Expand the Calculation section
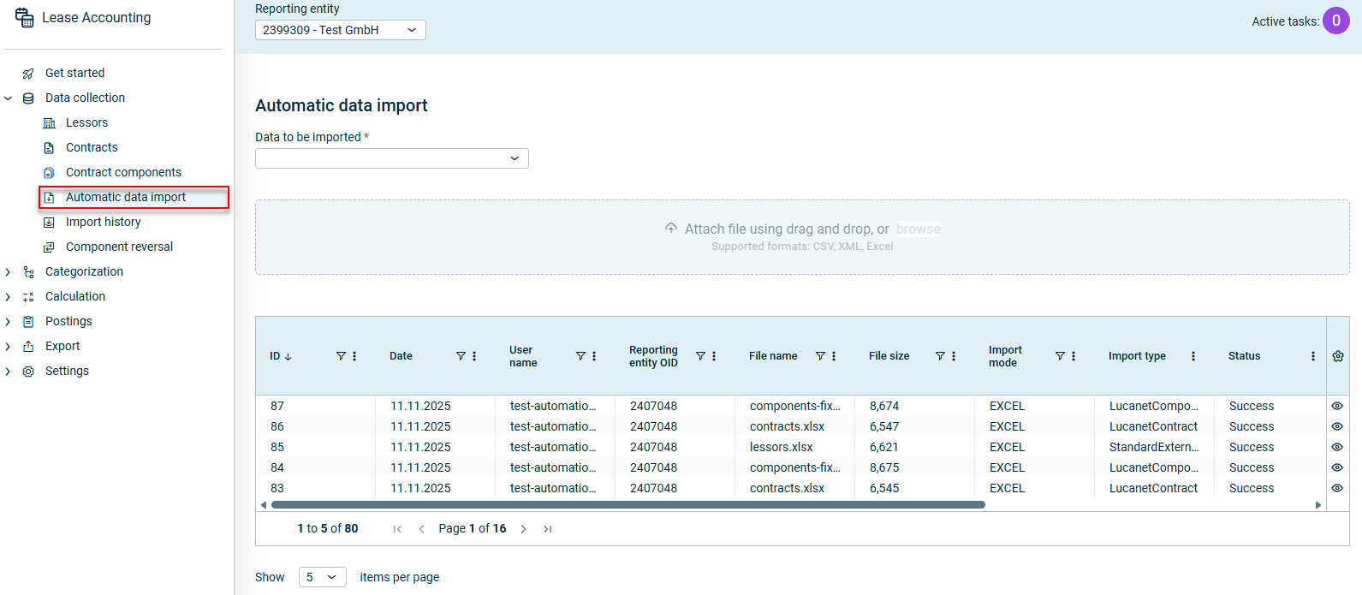Image resolution: width=1362 pixels, height=595 pixels. tap(8, 297)
